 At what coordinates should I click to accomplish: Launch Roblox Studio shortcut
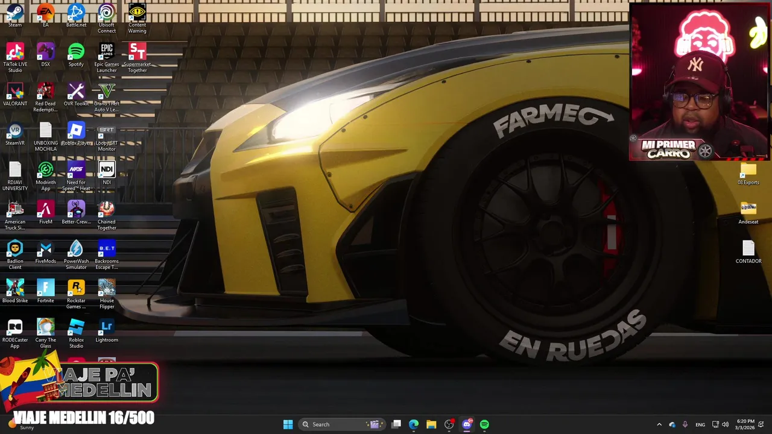76,333
